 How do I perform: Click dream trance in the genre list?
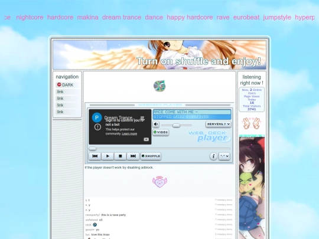click(122, 17)
